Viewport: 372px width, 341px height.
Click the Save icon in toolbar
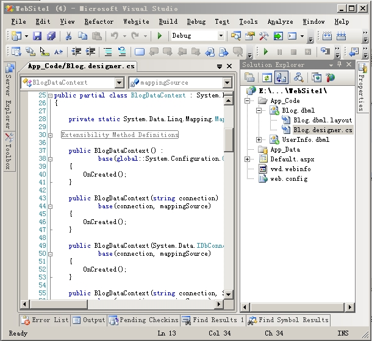pos(37,36)
